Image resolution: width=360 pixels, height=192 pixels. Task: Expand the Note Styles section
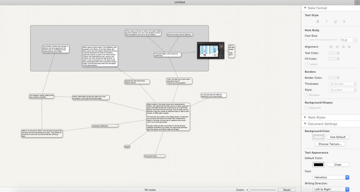pos(306,117)
